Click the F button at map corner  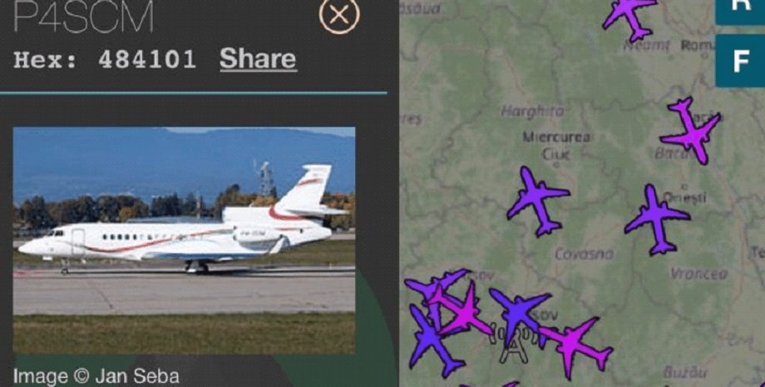pyautogui.click(x=740, y=61)
